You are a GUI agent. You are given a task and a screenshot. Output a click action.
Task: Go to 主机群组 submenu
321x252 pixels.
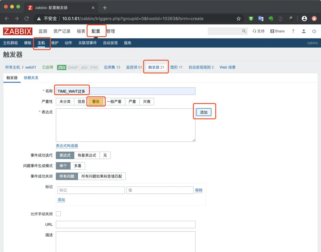point(10,43)
